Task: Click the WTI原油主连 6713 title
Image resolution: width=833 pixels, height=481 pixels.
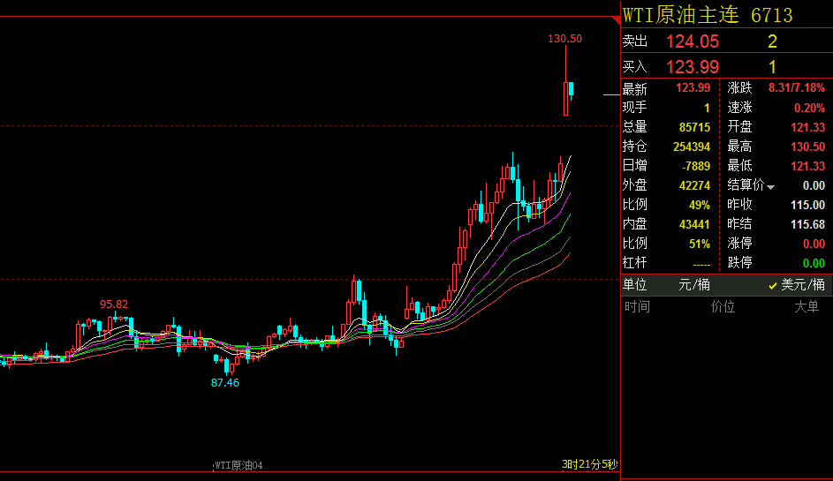Action: 707,15
